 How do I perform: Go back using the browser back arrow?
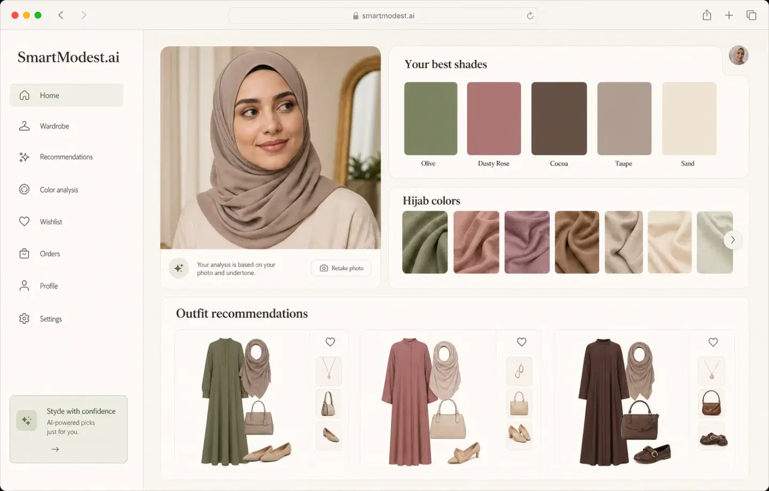[x=61, y=15]
